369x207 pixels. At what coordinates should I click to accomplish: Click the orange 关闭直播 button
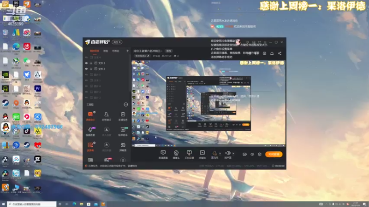click(274, 154)
